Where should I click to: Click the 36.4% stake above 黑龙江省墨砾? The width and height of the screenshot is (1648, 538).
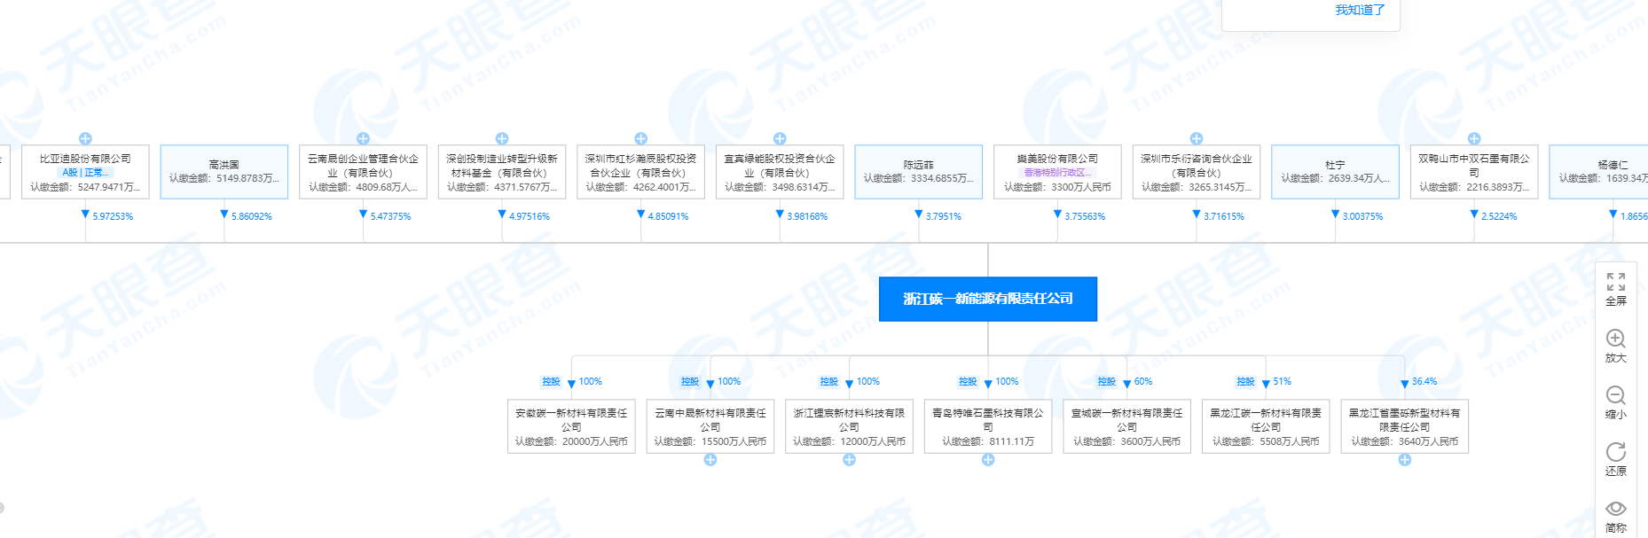pyautogui.click(x=1424, y=382)
